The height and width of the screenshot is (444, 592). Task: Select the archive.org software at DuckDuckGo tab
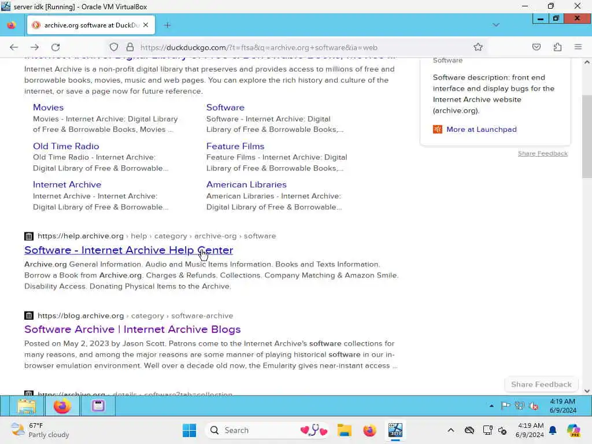[91, 25]
